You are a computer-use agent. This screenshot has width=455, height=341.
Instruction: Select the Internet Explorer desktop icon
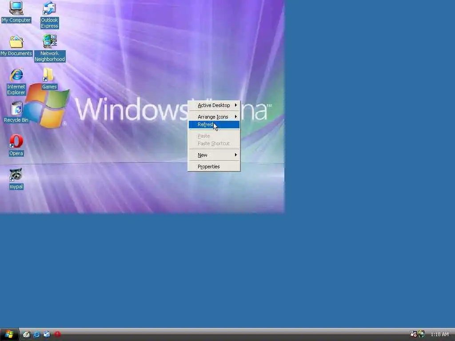(16, 82)
